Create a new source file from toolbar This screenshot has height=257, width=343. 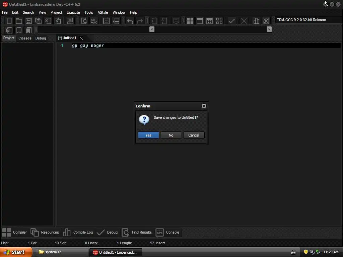[x=9, y=21]
